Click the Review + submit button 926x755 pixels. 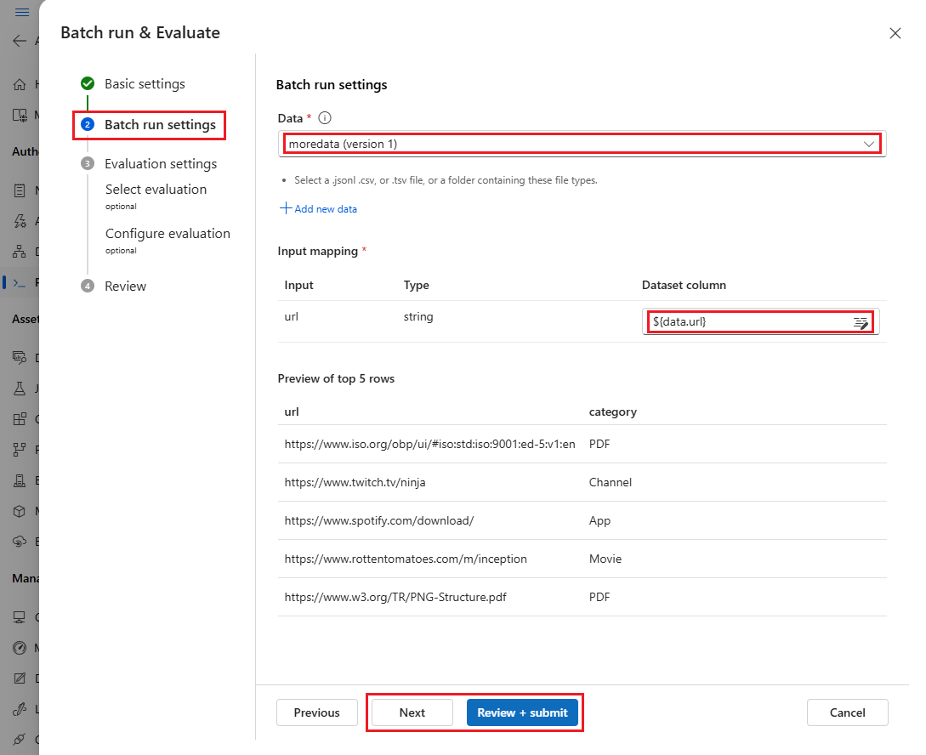tap(522, 712)
